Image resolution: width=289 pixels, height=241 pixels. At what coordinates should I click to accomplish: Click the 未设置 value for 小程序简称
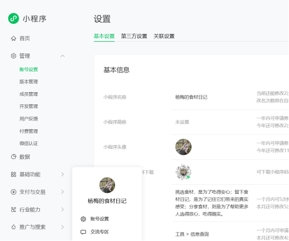tap(182, 122)
